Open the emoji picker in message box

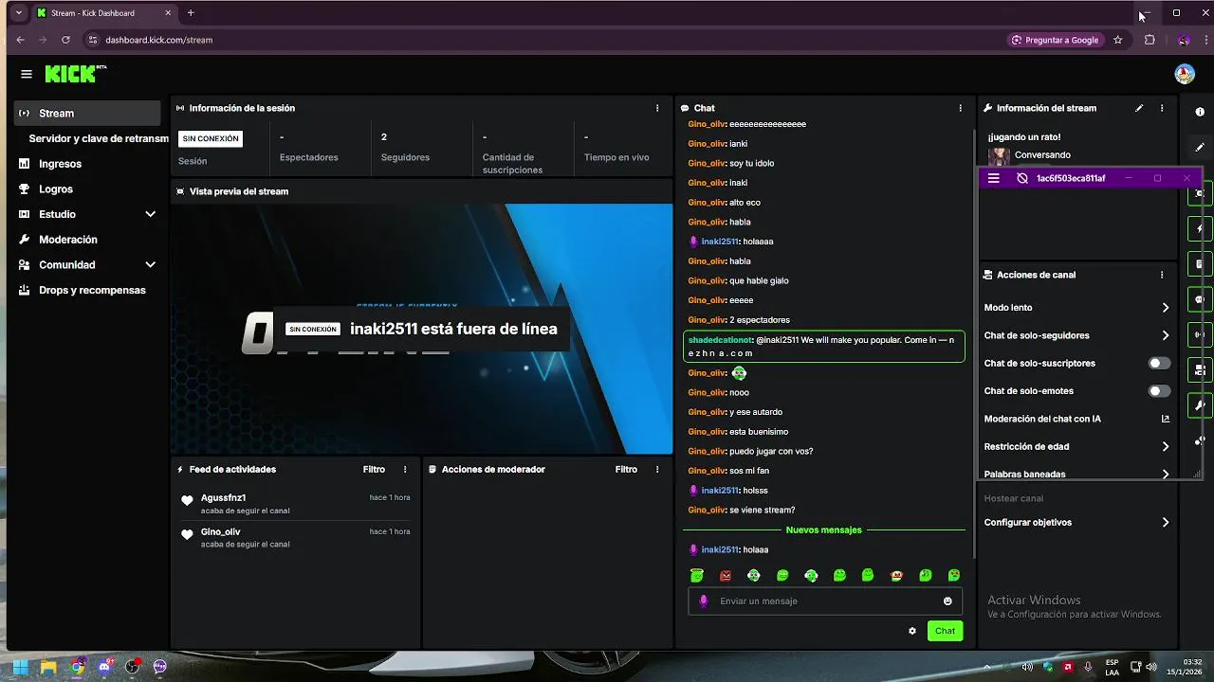(947, 601)
